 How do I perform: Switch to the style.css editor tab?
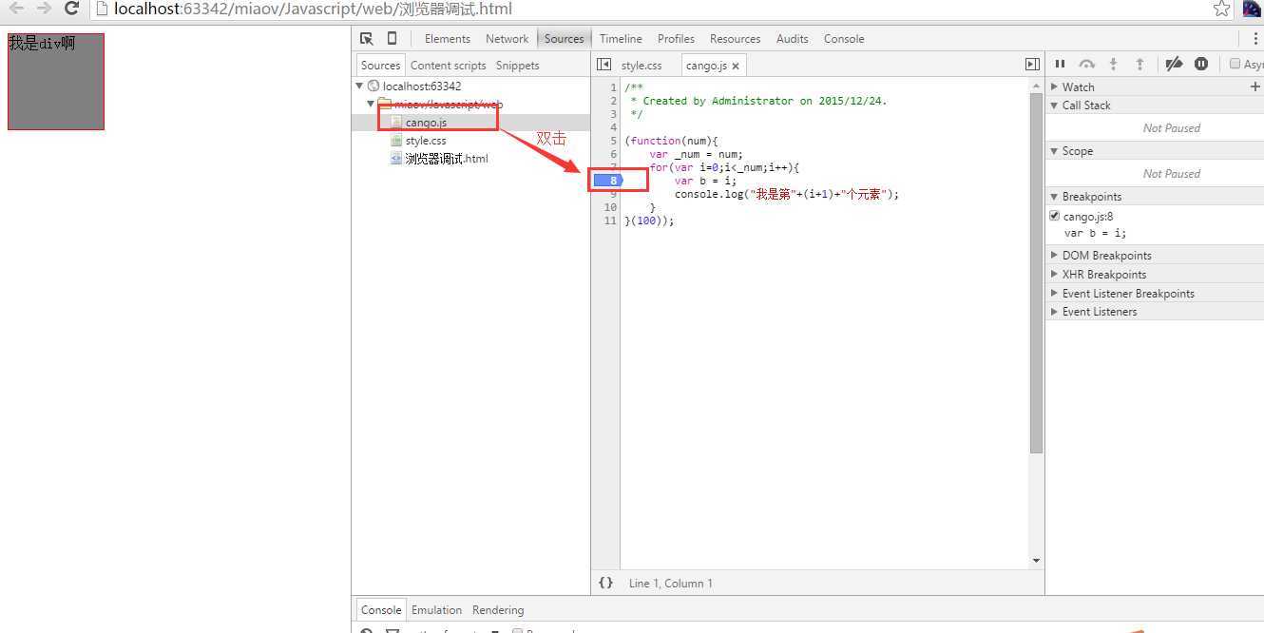click(x=642, y=66)
